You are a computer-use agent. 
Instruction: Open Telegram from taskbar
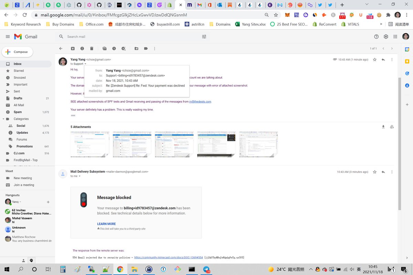click(206, 269)
